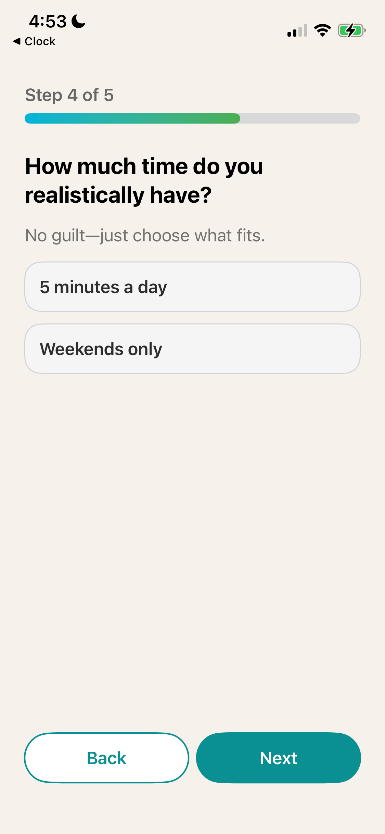Screen dimensions: 385x834
Task: Tap the word "realistically" in the heading
Action: tap(85, 195)
